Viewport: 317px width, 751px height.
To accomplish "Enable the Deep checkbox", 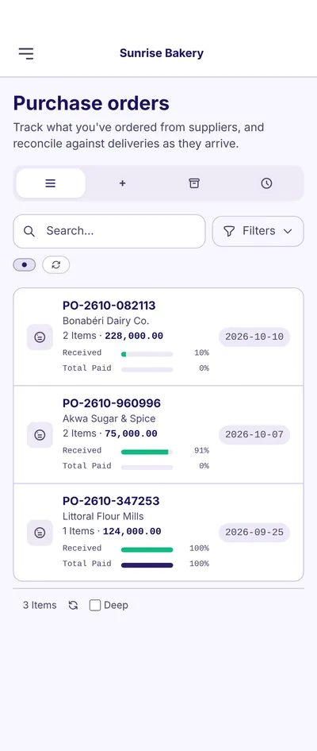I will point(95,606).
